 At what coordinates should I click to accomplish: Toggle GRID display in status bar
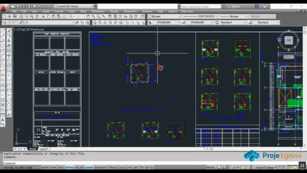pos(60,167)
